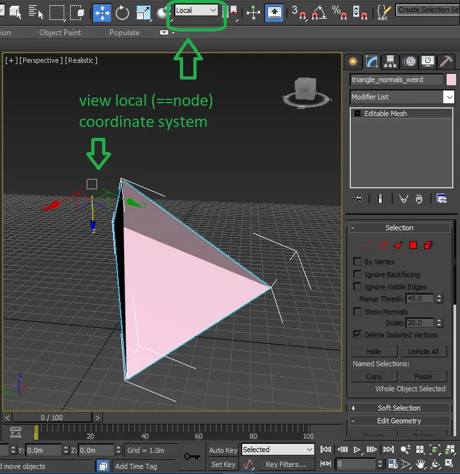
Task: Toggle Show End Result icon
Action: point(380,199)
